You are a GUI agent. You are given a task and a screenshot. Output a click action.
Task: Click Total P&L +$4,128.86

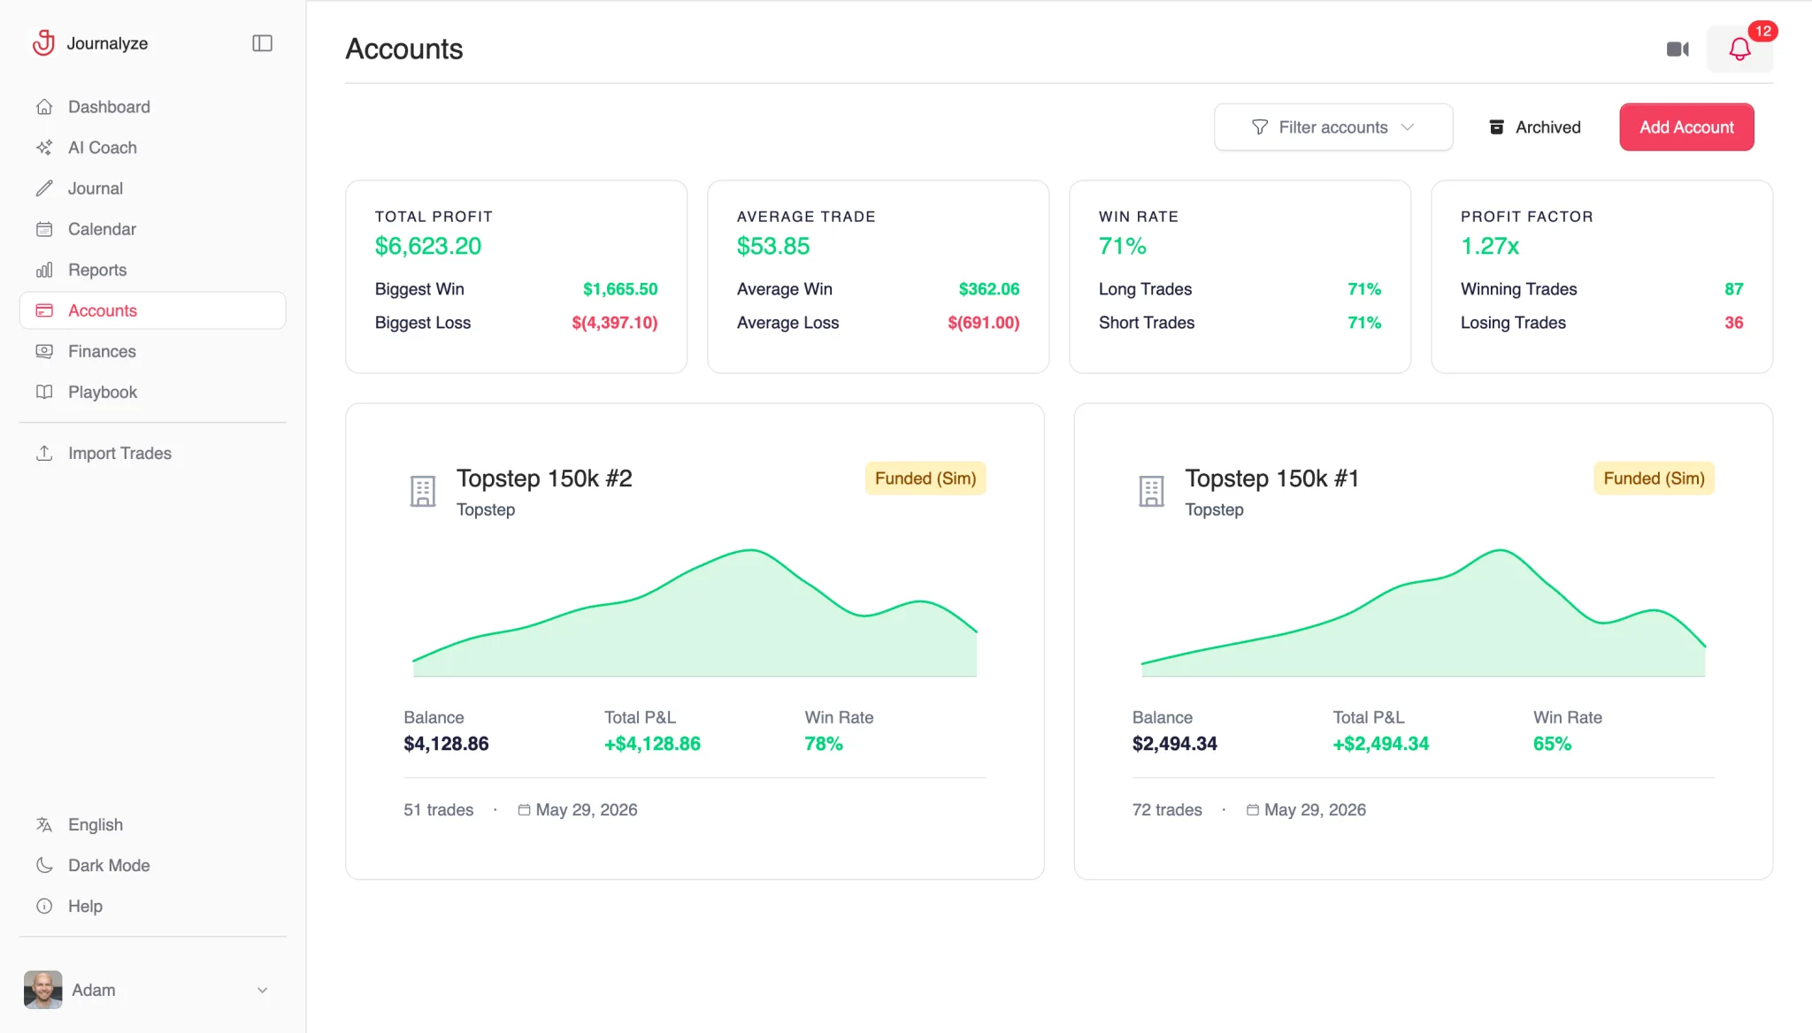tap(652, 744)
